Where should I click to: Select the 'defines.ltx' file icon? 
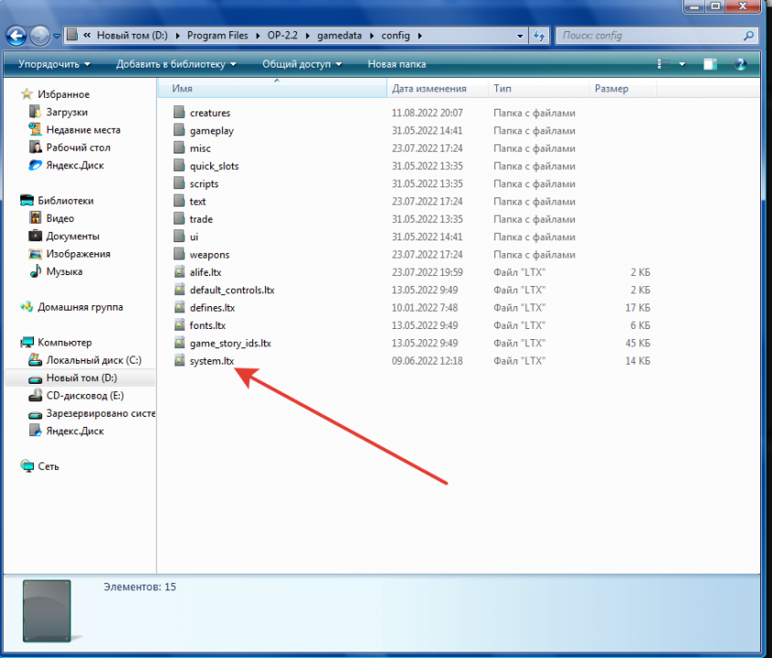click(x=179, y=307)
